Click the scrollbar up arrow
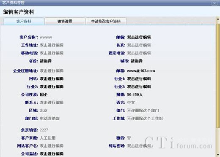 [x=218, y=19]
